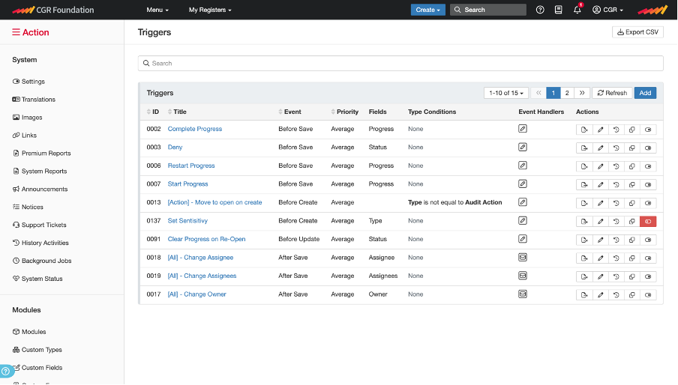Open Custom Types under Modules

tap(37, 350)
